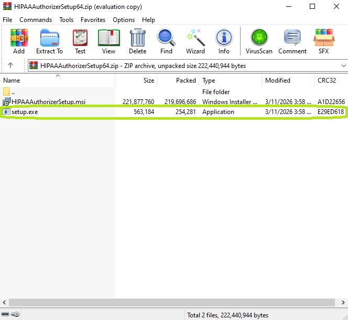Close the WinRAR window
The height and width of the screenshot is (320, 348).
pos(336,6)
